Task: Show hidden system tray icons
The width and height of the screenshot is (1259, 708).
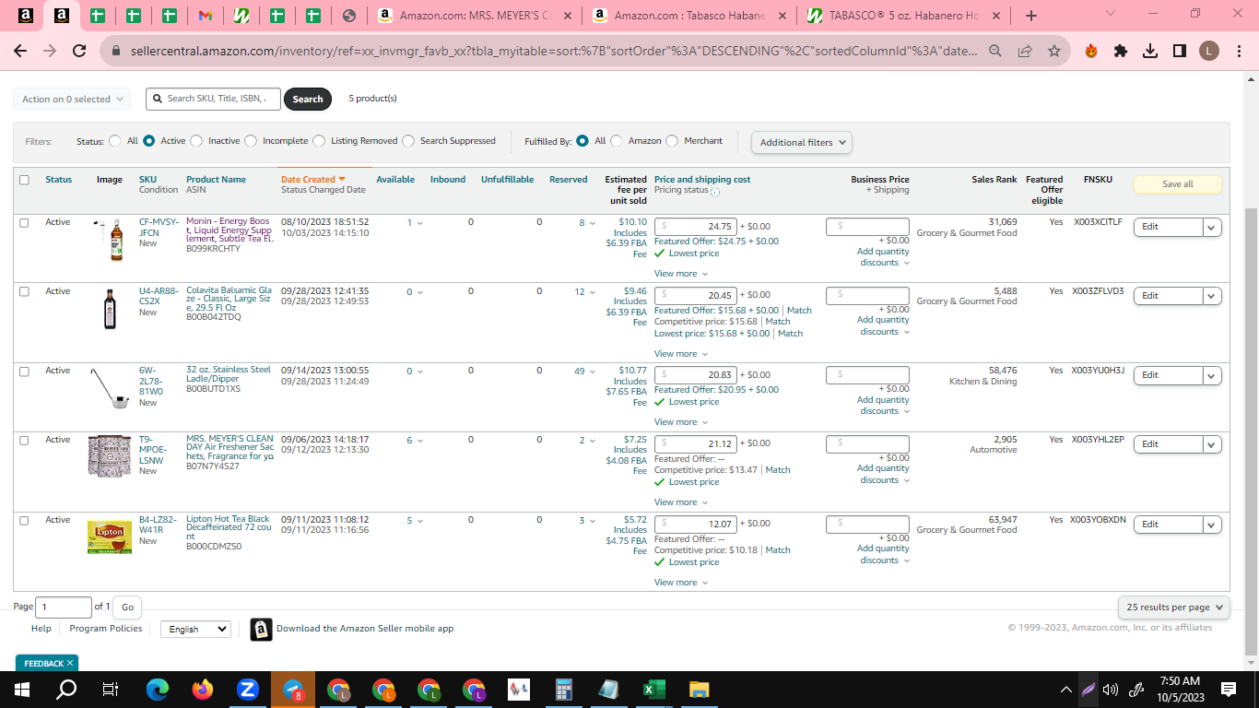Action: pos(1066,689)
